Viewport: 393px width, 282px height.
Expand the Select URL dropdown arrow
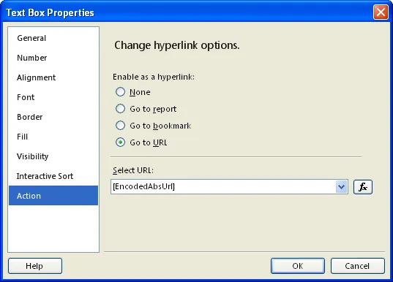click(341, 187)
